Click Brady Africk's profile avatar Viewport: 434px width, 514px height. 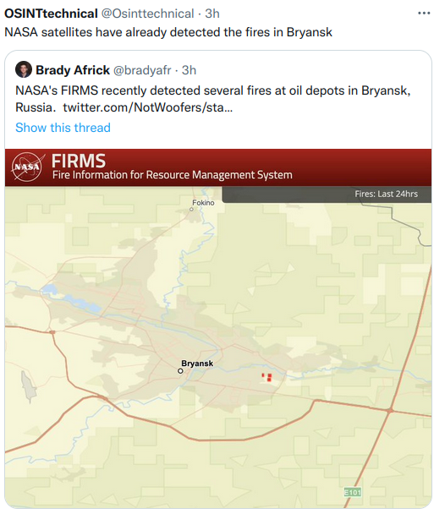(24, 69)
